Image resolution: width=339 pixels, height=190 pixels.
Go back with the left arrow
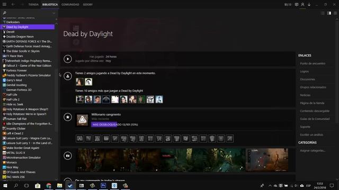point(13,4)
